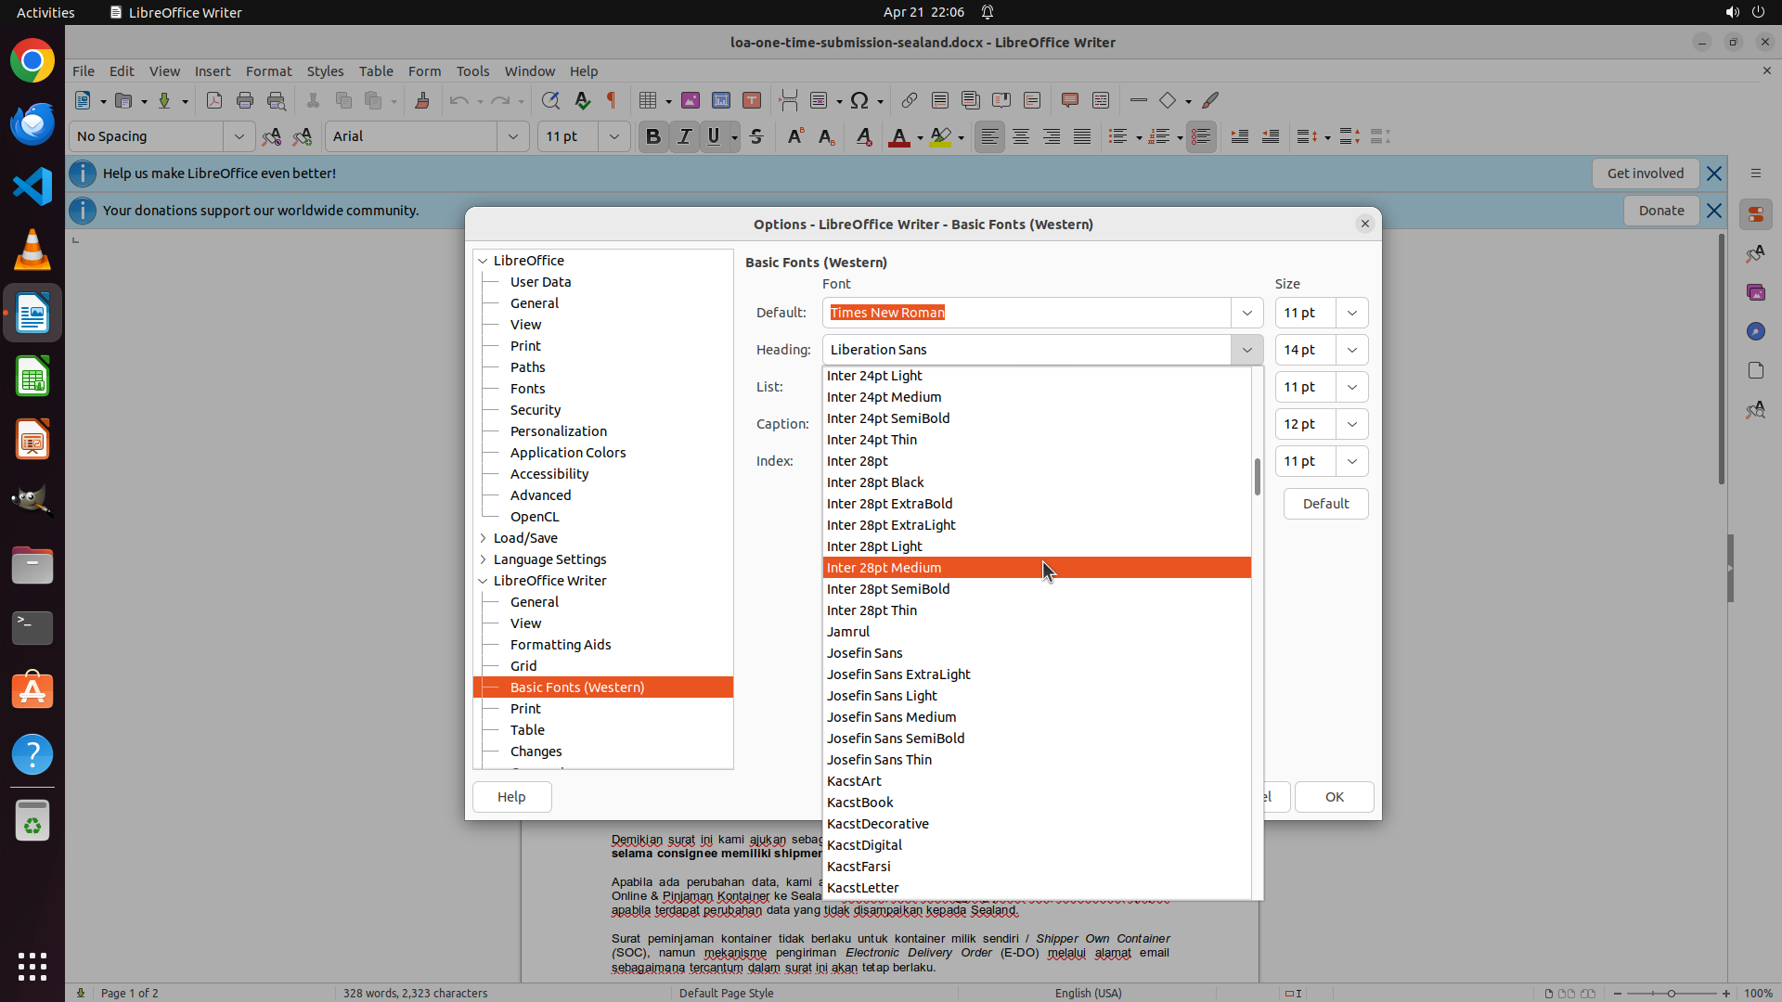
Task: Toggle Formatting Marks pilcrow icon
Action: 612,100
